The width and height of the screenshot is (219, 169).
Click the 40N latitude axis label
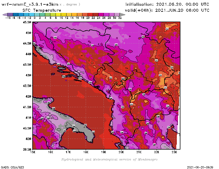28,139
